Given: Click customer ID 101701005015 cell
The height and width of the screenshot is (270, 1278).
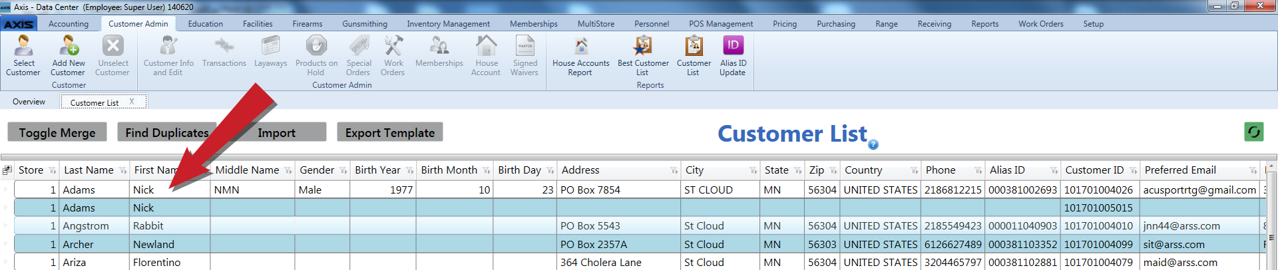Looking at the screenshot, I should [x=1101, y=207].
